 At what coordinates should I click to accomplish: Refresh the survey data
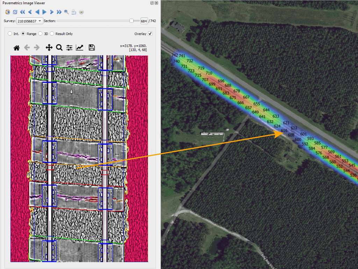click(x=15, y=12)
